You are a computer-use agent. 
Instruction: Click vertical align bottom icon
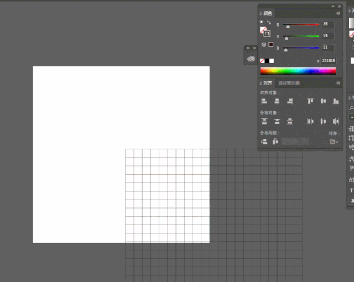tap(336, 101)
